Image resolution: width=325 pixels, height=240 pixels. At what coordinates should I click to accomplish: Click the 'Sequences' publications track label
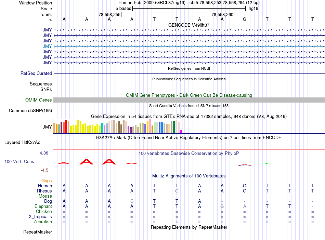coord(41,84)
